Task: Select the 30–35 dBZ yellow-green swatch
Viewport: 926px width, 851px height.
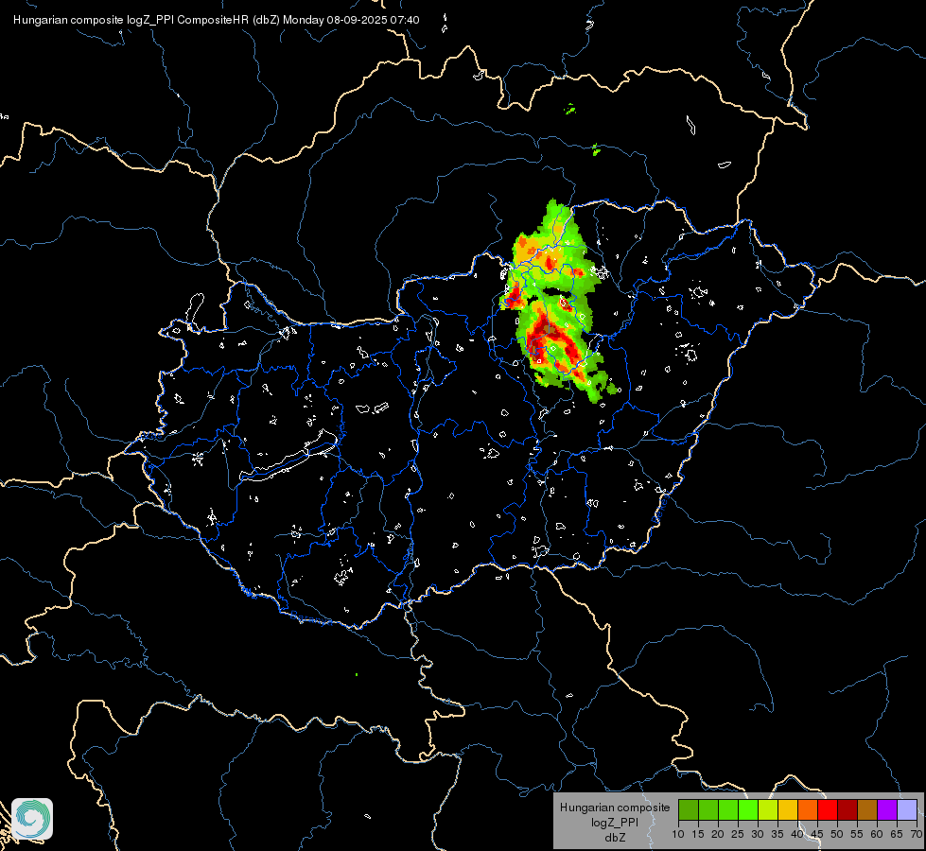Action: [x=768, y=809]
